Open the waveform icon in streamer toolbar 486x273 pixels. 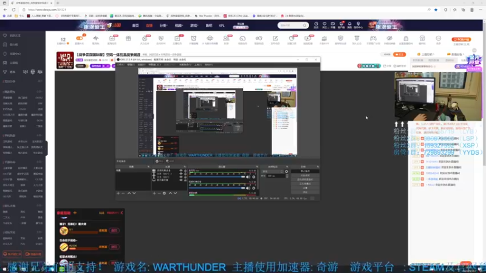click(95, 38)
